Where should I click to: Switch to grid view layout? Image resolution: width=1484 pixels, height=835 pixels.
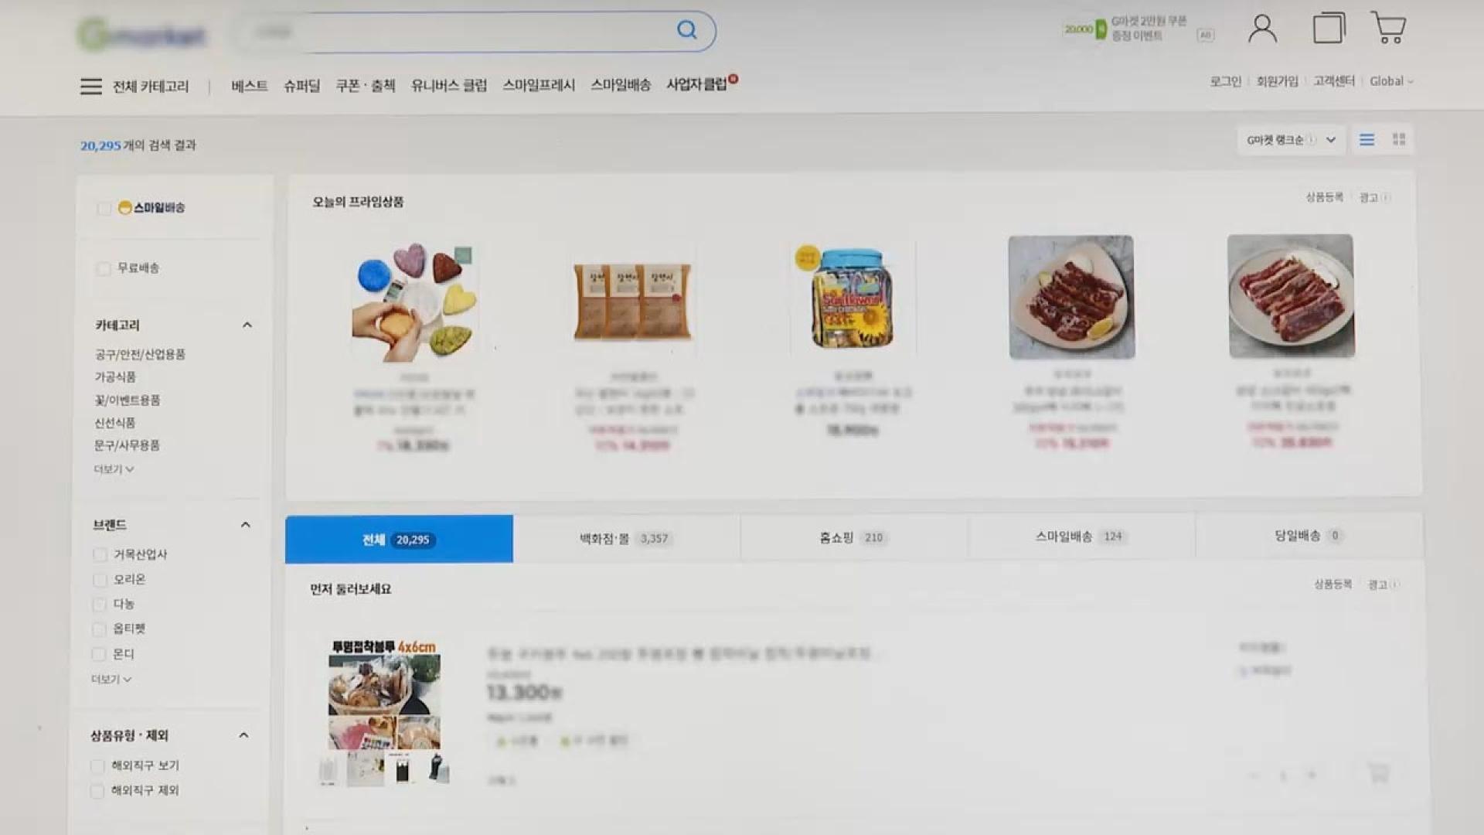point(1399,139)
